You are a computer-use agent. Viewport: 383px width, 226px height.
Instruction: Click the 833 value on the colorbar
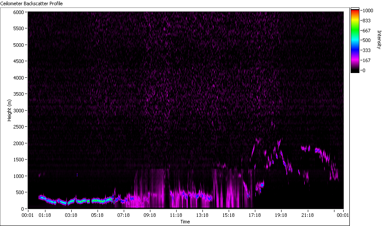pyautogui.click(x=367, y=21)
